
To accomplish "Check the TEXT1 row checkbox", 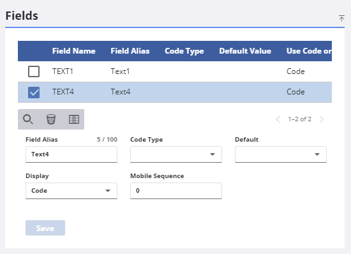I will (x=34, y=71).
